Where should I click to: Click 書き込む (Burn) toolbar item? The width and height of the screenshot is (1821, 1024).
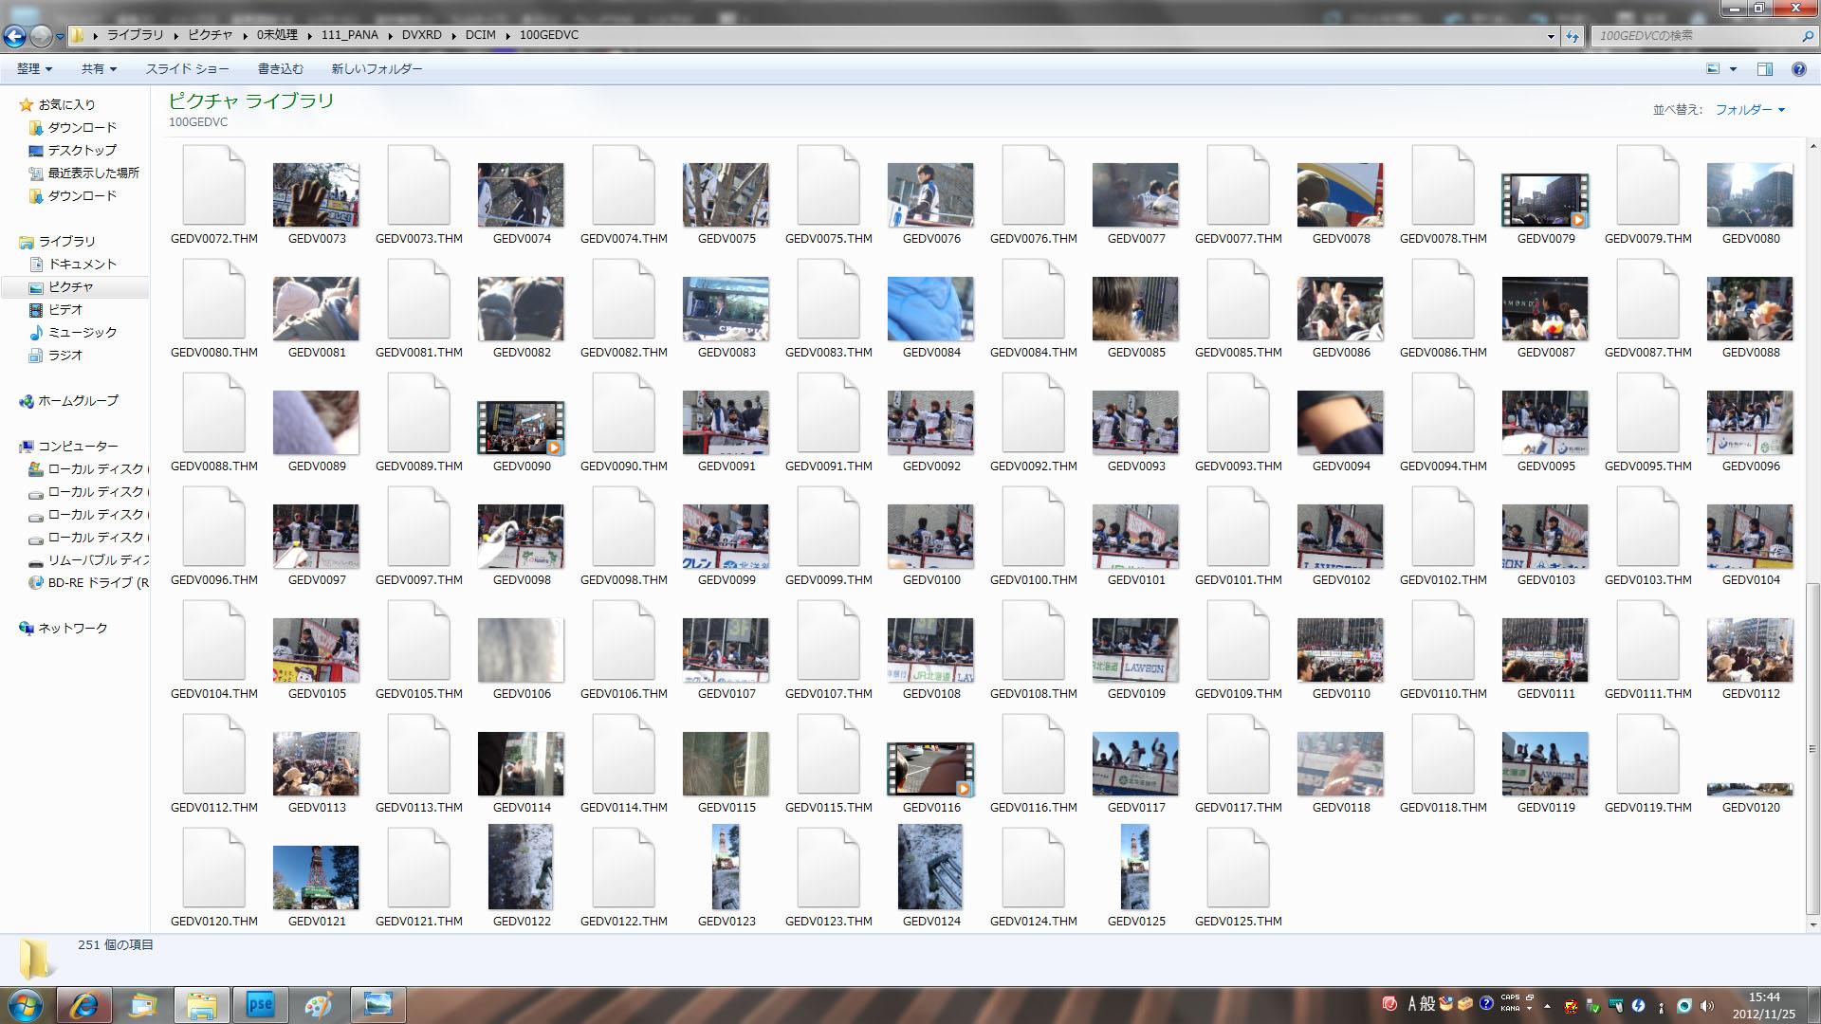point(280,69)
